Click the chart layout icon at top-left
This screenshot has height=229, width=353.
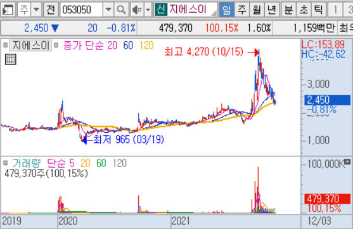click(x=8, y=9)
